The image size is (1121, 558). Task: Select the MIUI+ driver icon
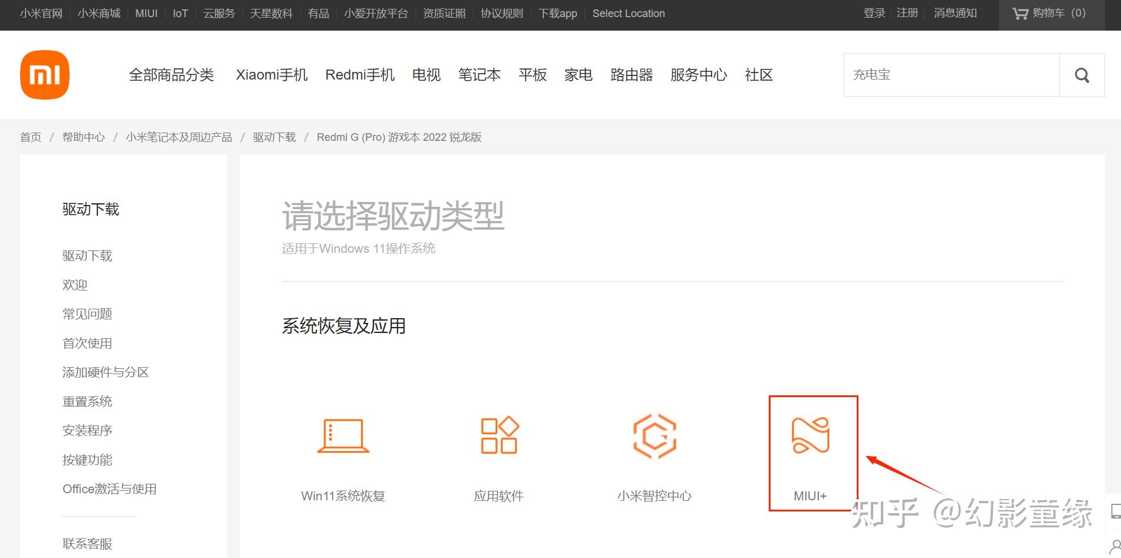[x=811, y=435]
